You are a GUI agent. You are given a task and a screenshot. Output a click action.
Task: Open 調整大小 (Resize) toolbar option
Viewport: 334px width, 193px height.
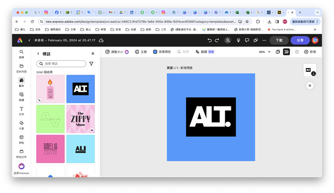[117, 52]
